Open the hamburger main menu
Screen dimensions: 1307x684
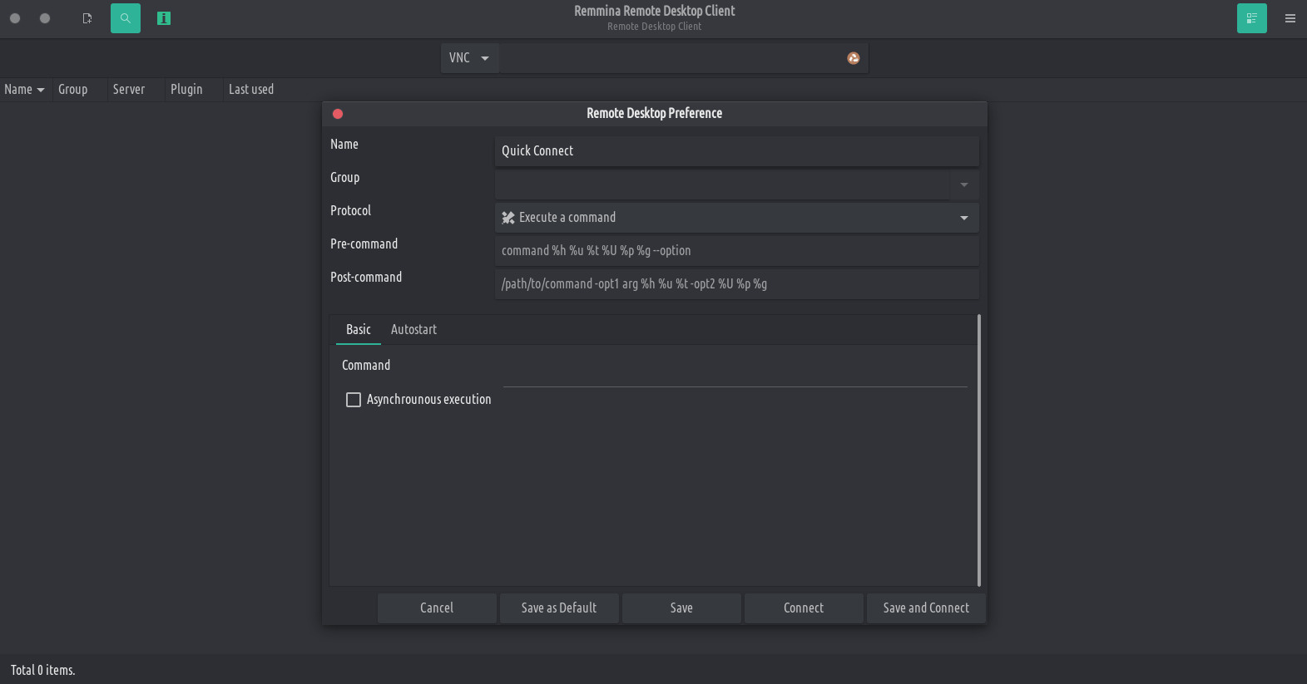1290,18
